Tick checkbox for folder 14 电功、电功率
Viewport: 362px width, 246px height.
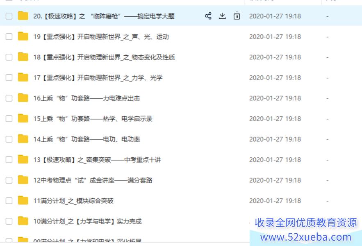tap(9, 139)
